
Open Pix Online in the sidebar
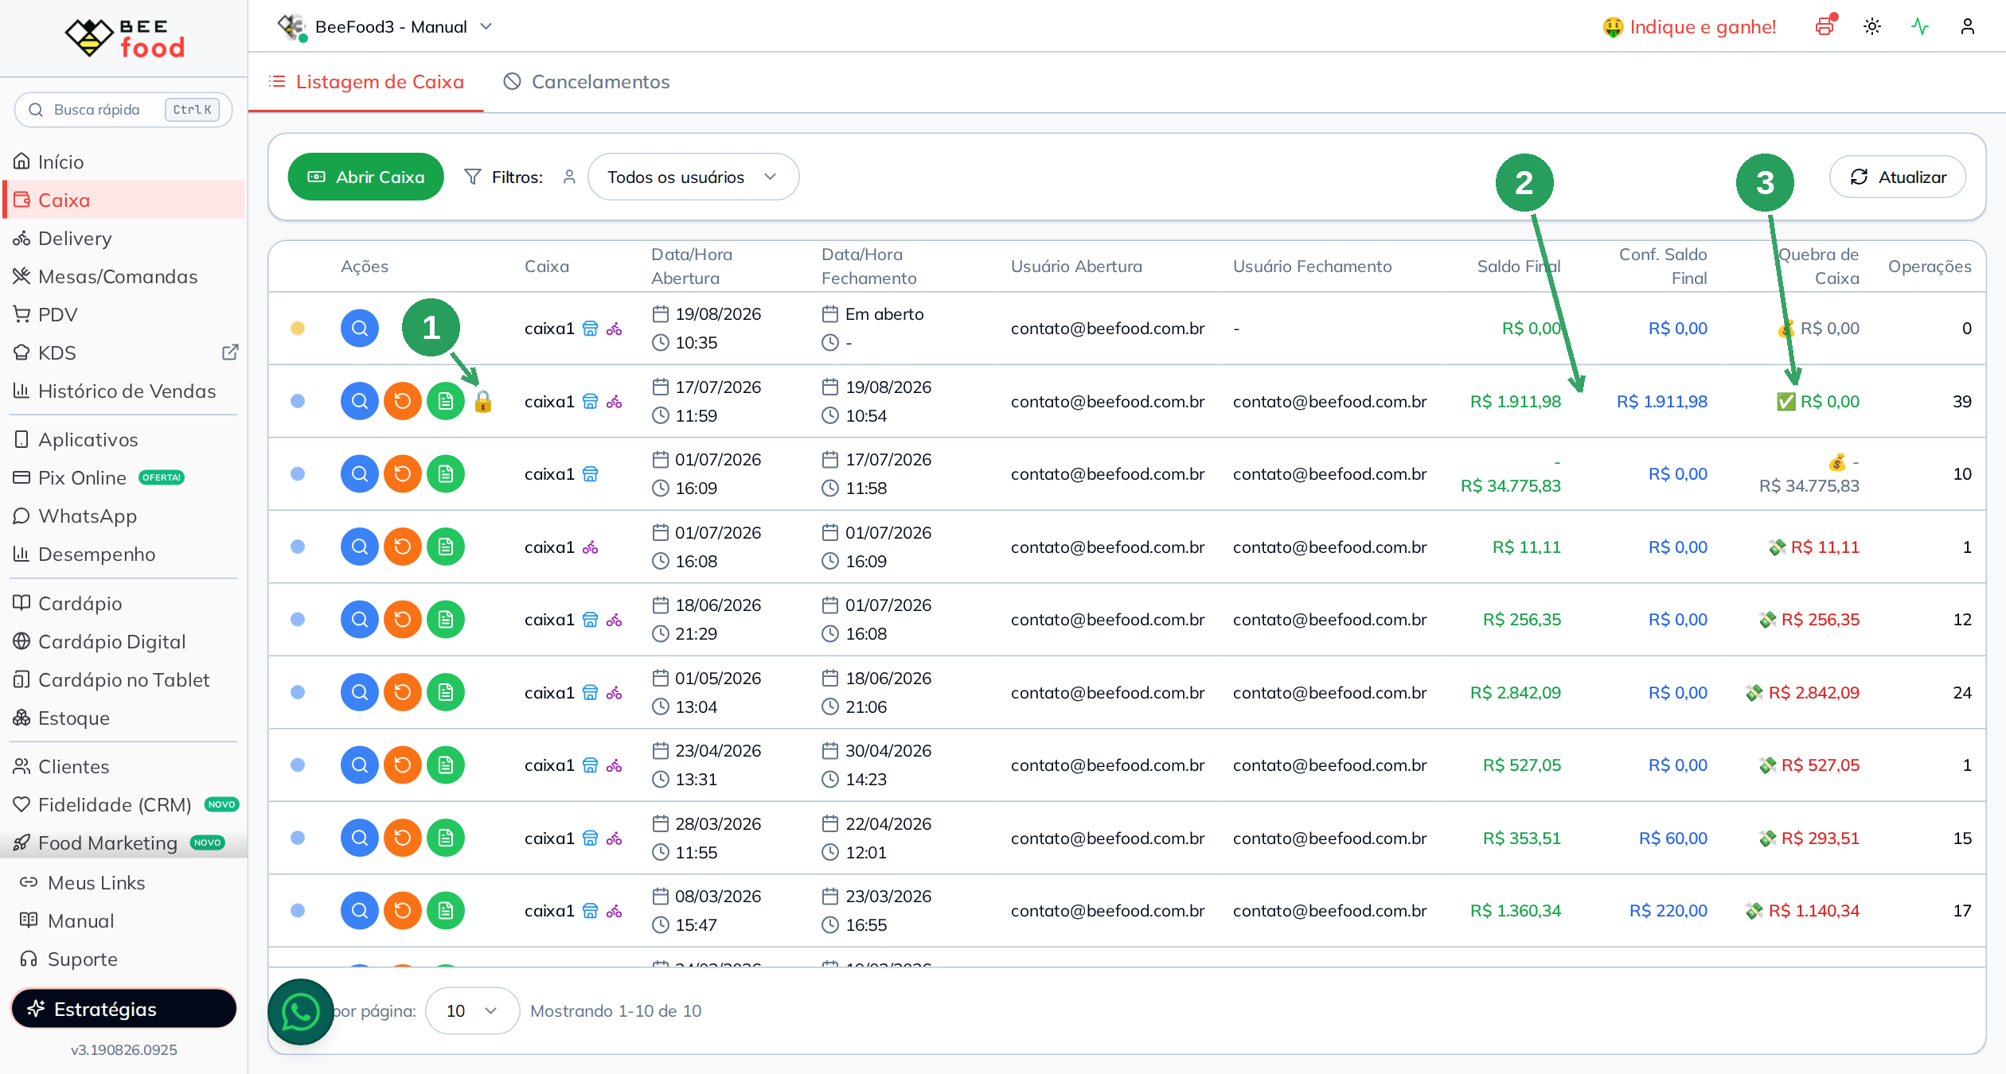click(123, 477)
